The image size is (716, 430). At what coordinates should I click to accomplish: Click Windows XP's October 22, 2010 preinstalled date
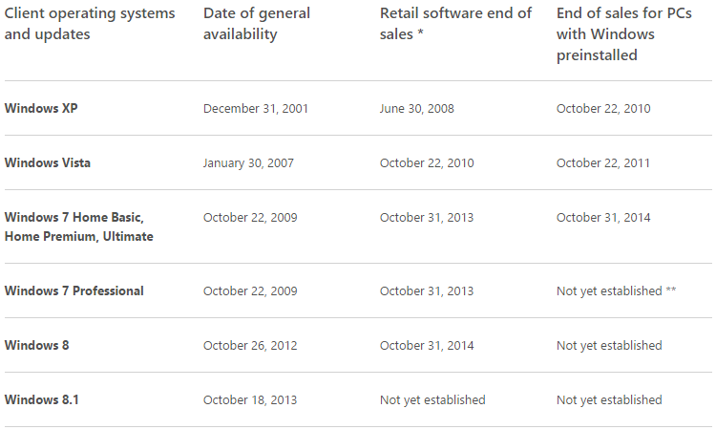(x=603, y=109)
